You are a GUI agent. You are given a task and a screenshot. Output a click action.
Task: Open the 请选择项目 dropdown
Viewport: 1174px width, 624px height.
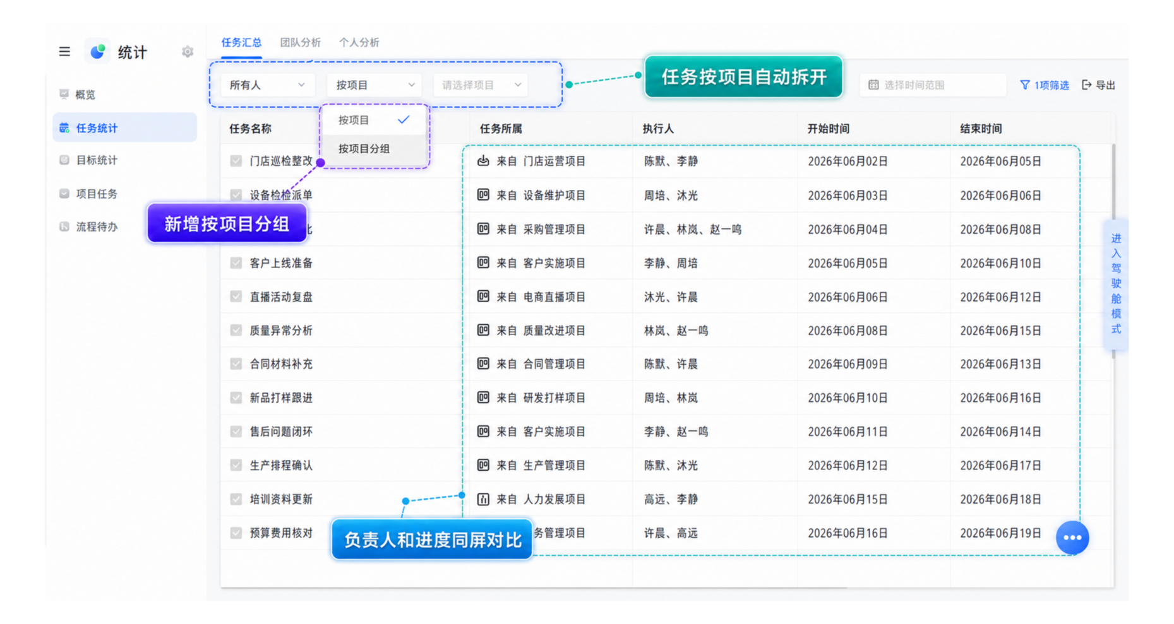tap(481, 85)
